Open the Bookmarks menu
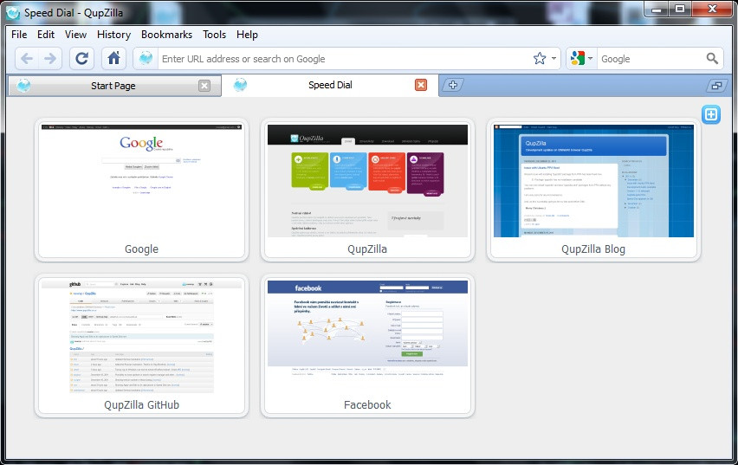The width and height of the screenshot is (738, 465). 166,35
